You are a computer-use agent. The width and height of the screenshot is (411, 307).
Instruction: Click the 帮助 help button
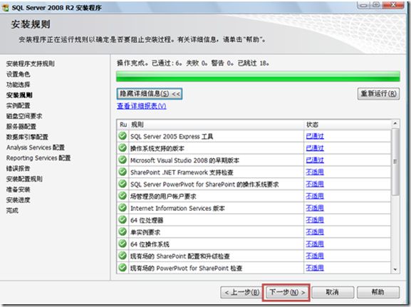pyautogui.click(x=378, y=292)
